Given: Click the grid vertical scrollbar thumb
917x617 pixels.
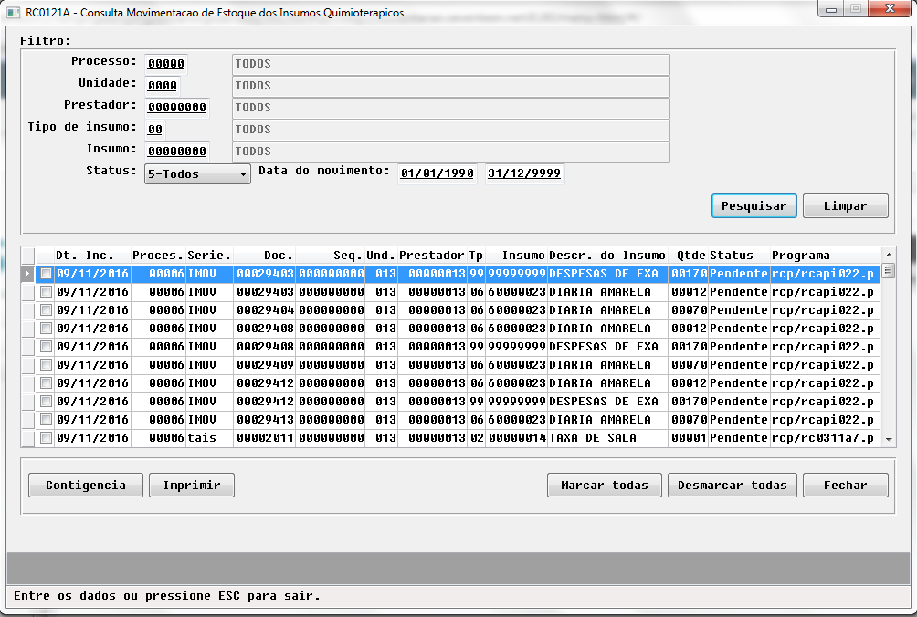Looking at the screenshot, I should (x=888, y=270).
